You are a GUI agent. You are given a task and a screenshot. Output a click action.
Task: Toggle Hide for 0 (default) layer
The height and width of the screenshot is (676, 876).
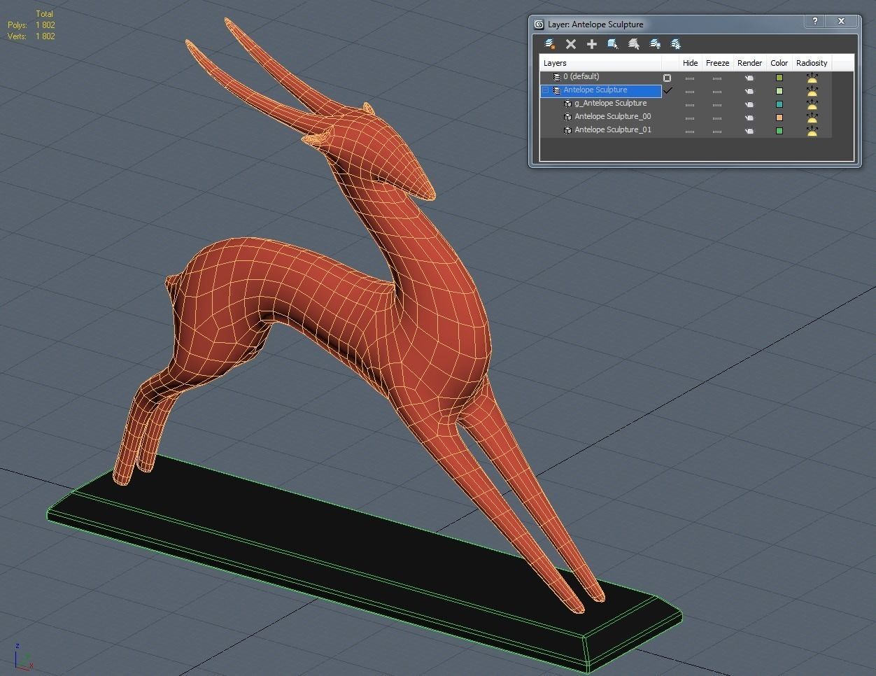click(690, 78)
